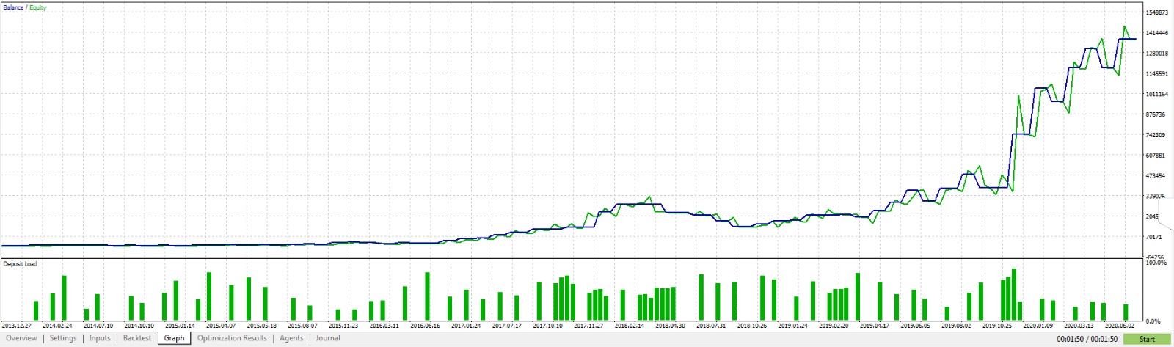Click the 1548873 axis value
1174x347 pixels.
click(x=1157, y=12)
